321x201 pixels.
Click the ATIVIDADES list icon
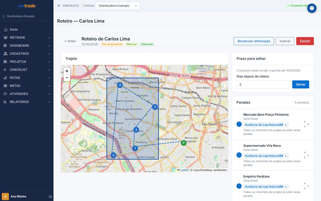pyautogui.click(x=6, y=94)
